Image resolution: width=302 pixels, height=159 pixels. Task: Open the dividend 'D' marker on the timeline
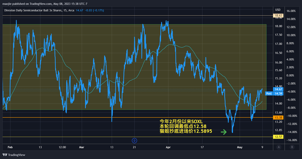pos(134,141)
